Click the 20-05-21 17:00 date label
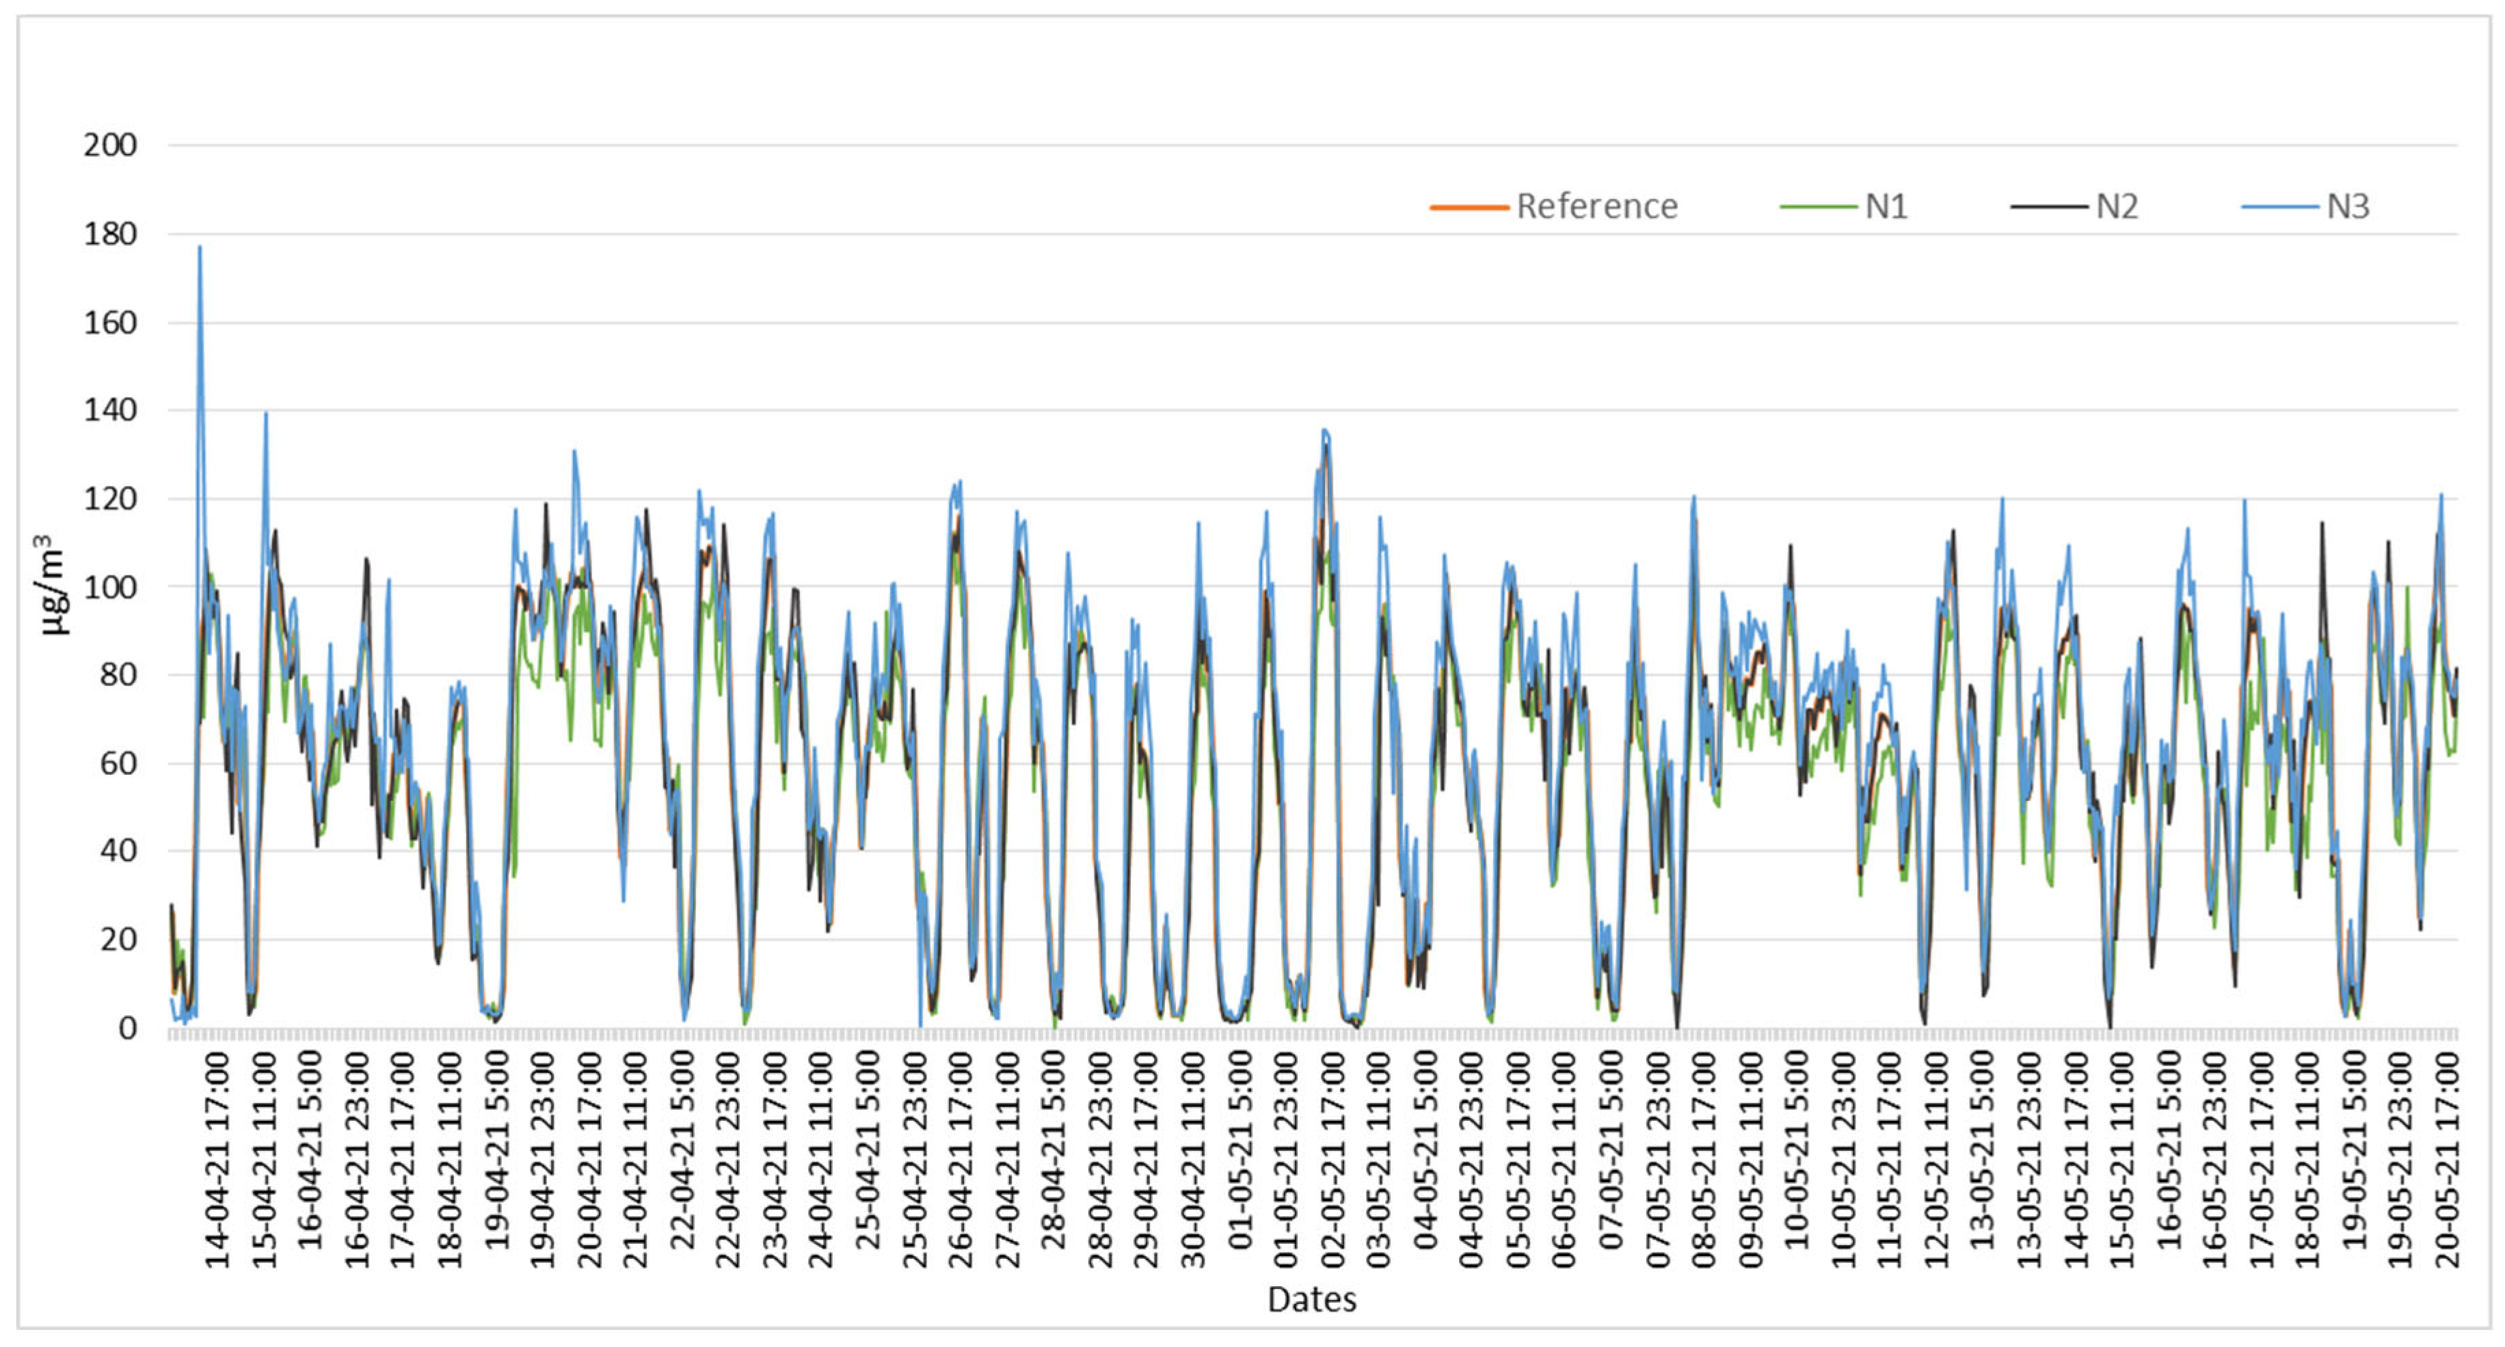The height and width of the screenshot is (1347, 2505). [2447, 1160]
